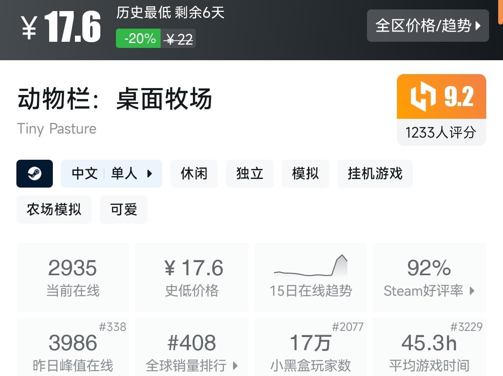
Task: Select the 模拟 tag
Action: click(305, 174)
